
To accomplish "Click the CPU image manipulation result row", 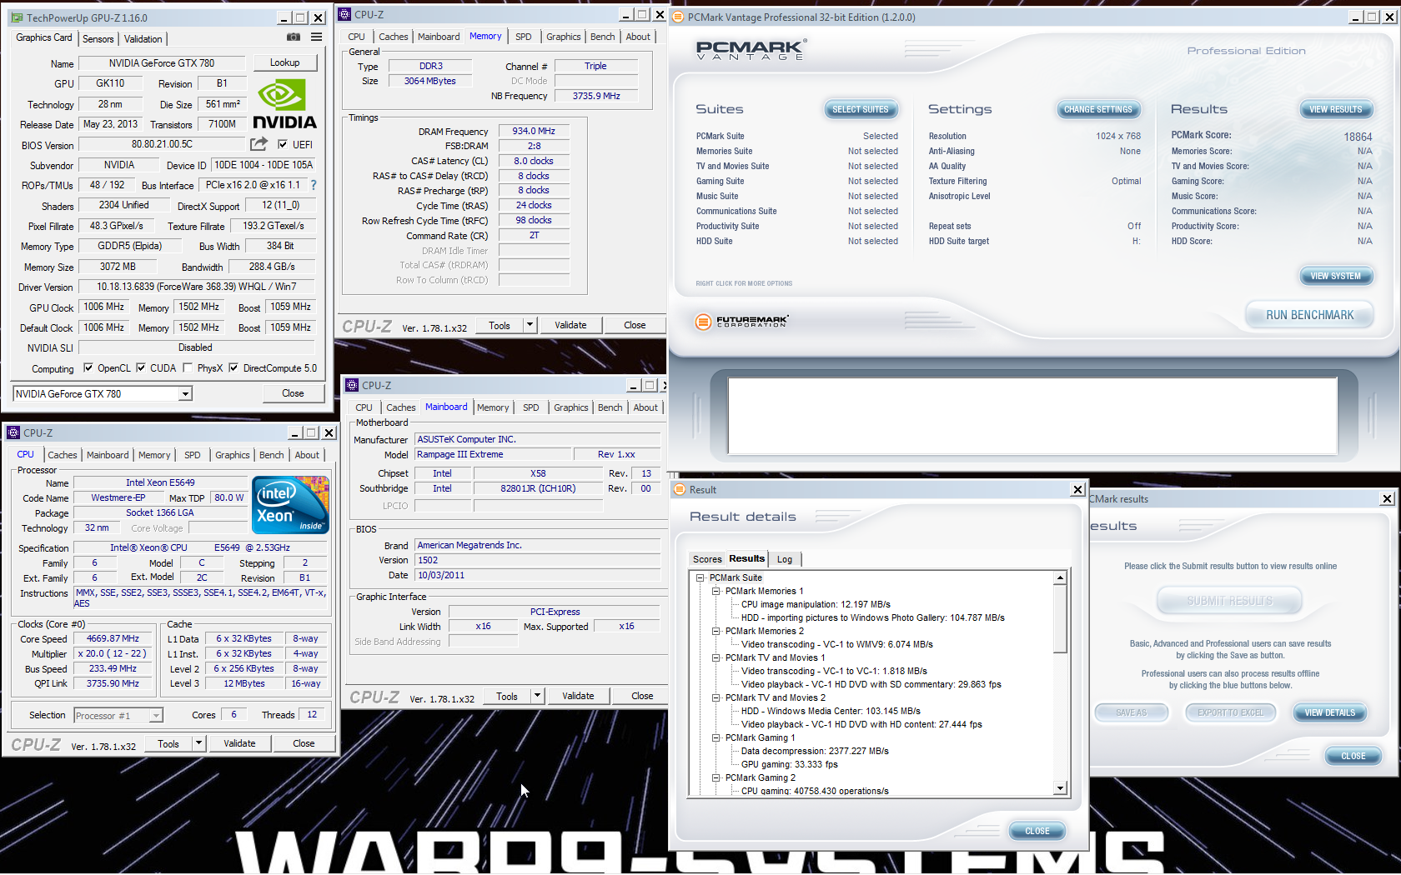I will [816, 604].
